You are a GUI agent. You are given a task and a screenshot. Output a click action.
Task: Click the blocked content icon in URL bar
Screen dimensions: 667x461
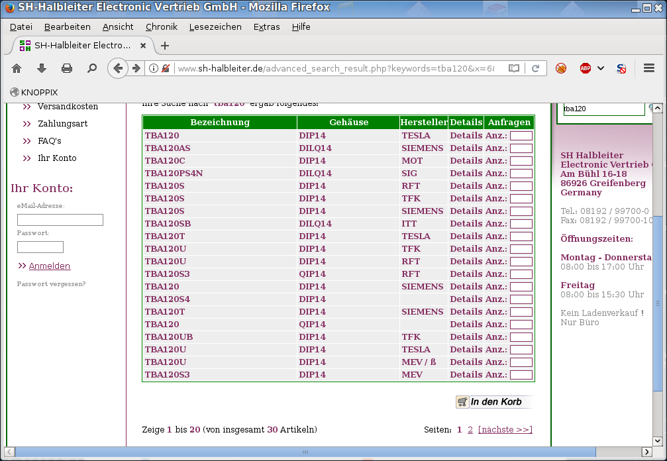click(x=166, y=68)
